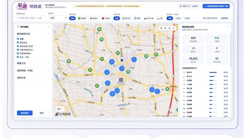The height and width of the screenshot is (138, 246).
Task: Click the funnel filter icon in left panel
Action: click(x=18, y=27)
